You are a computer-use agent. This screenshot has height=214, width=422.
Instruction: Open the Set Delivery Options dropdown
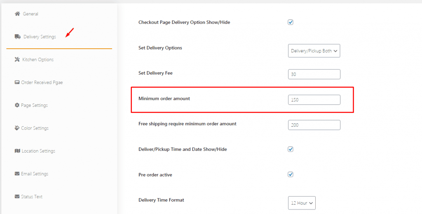314,51
